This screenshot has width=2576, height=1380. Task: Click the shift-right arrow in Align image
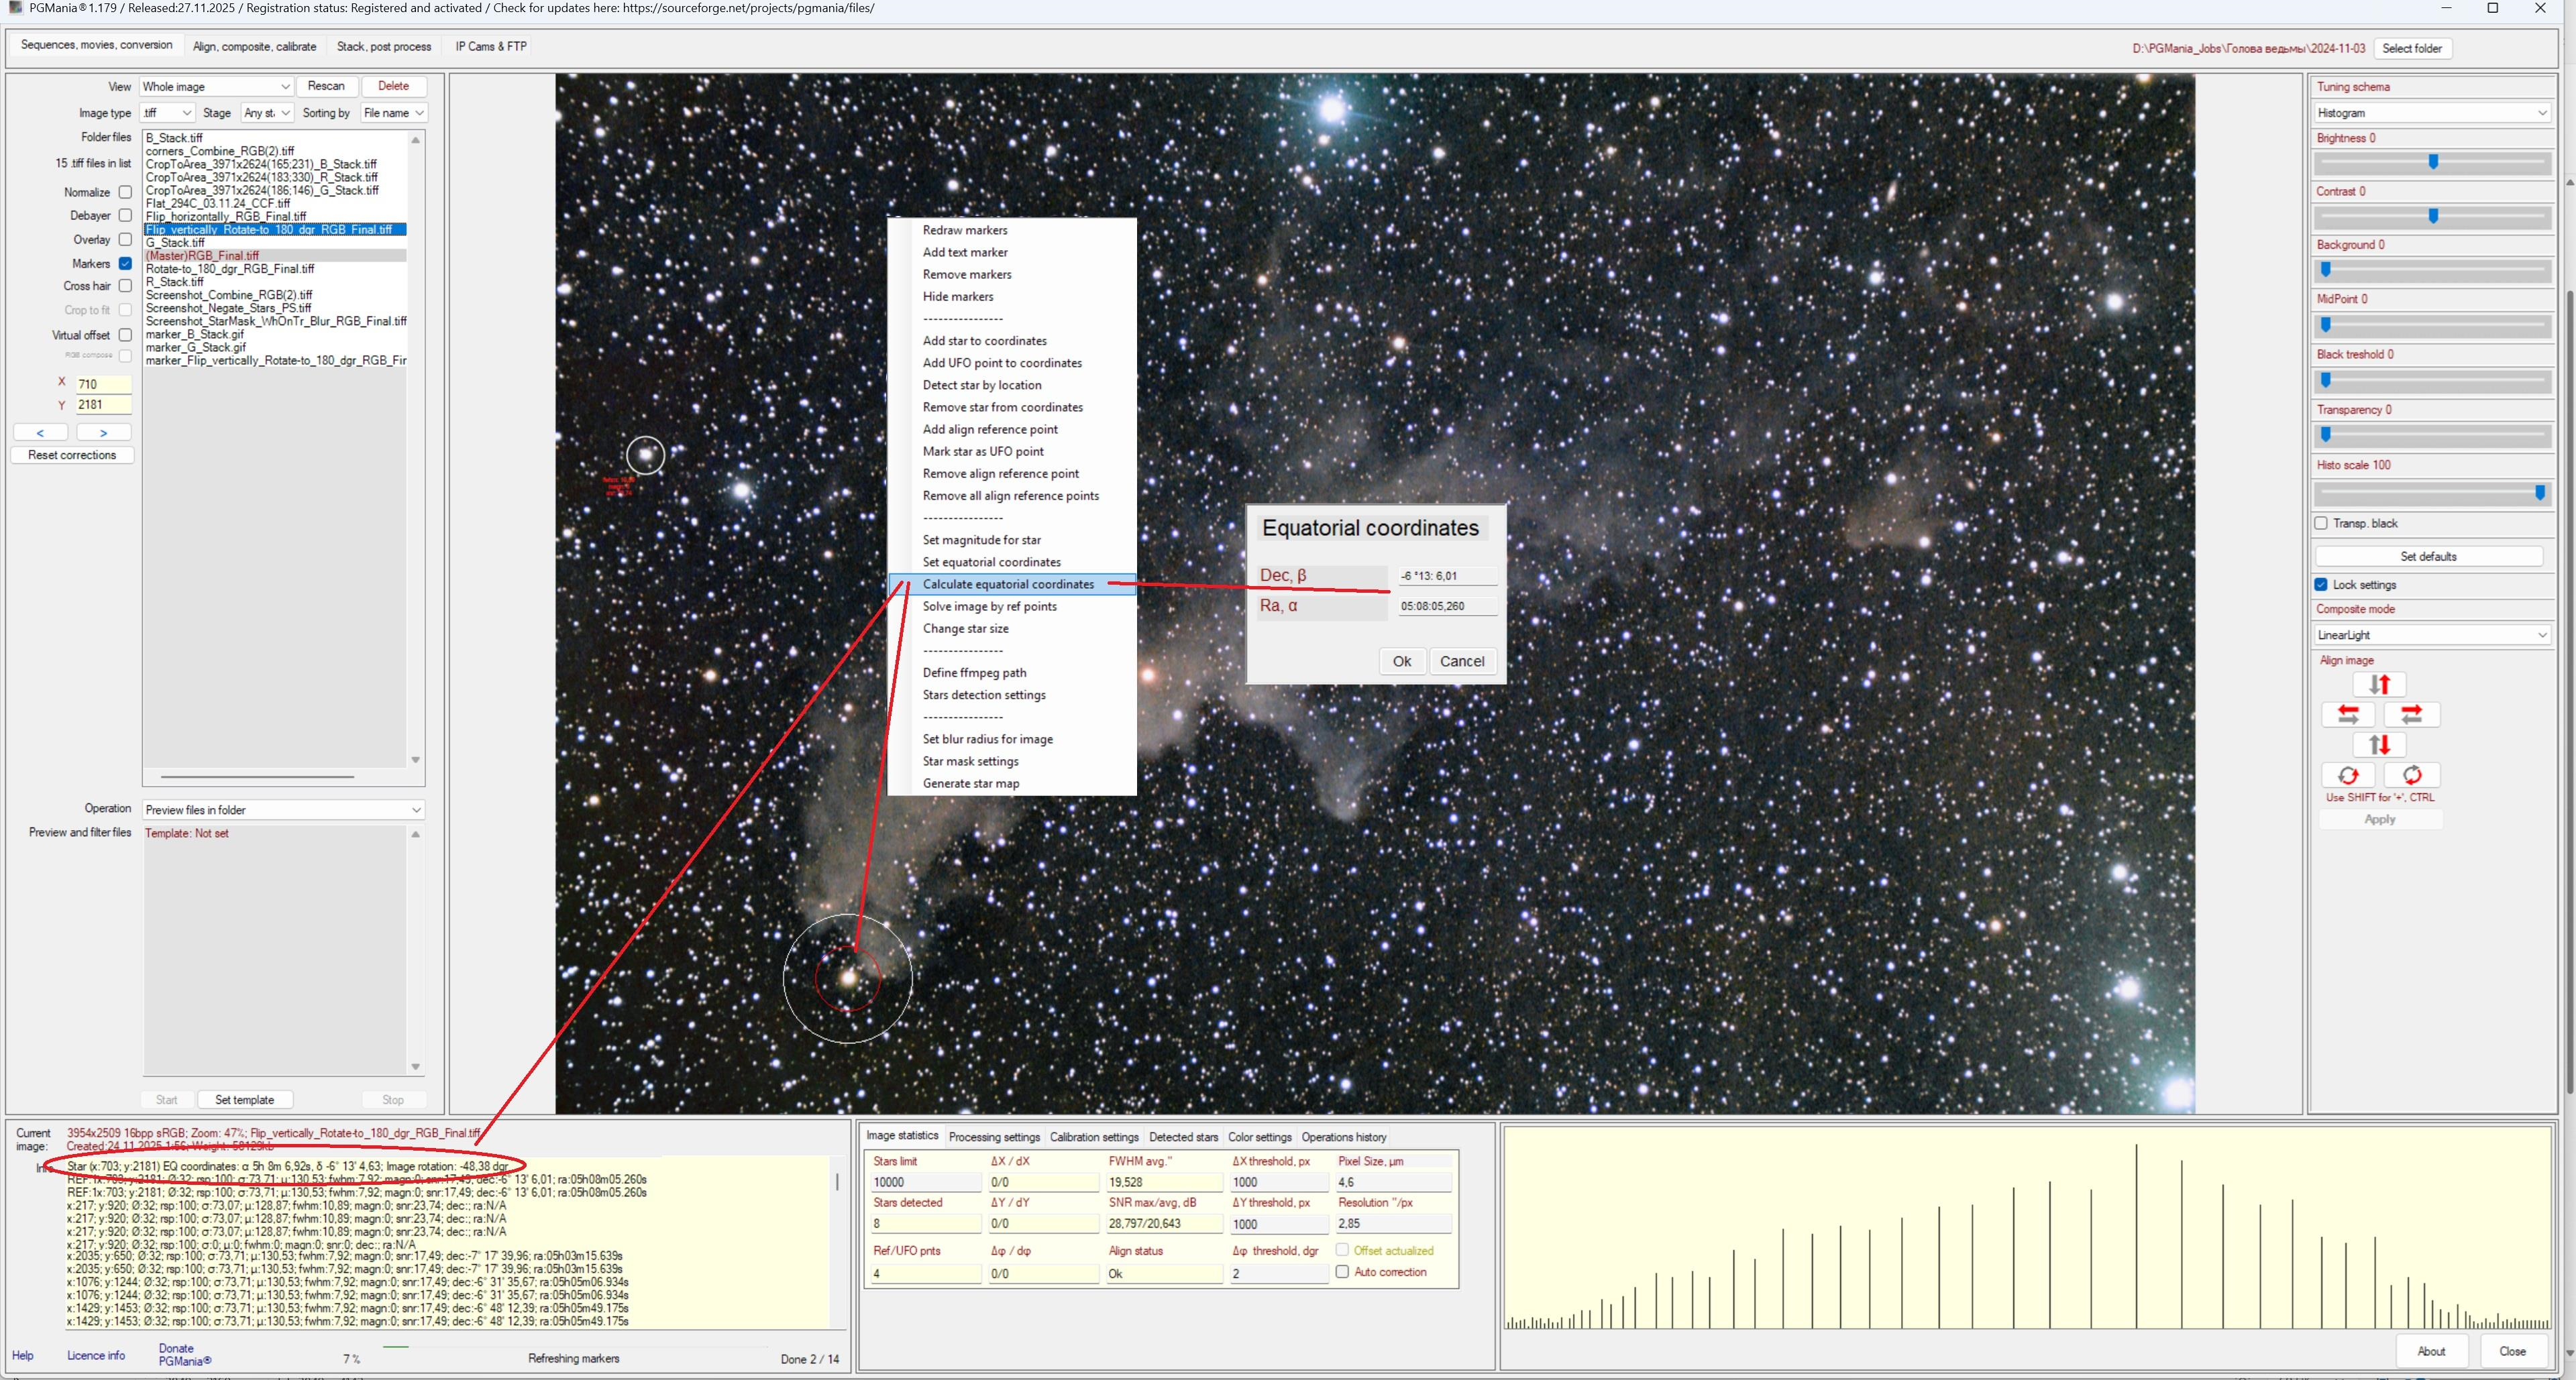[x=2411, y=715]
